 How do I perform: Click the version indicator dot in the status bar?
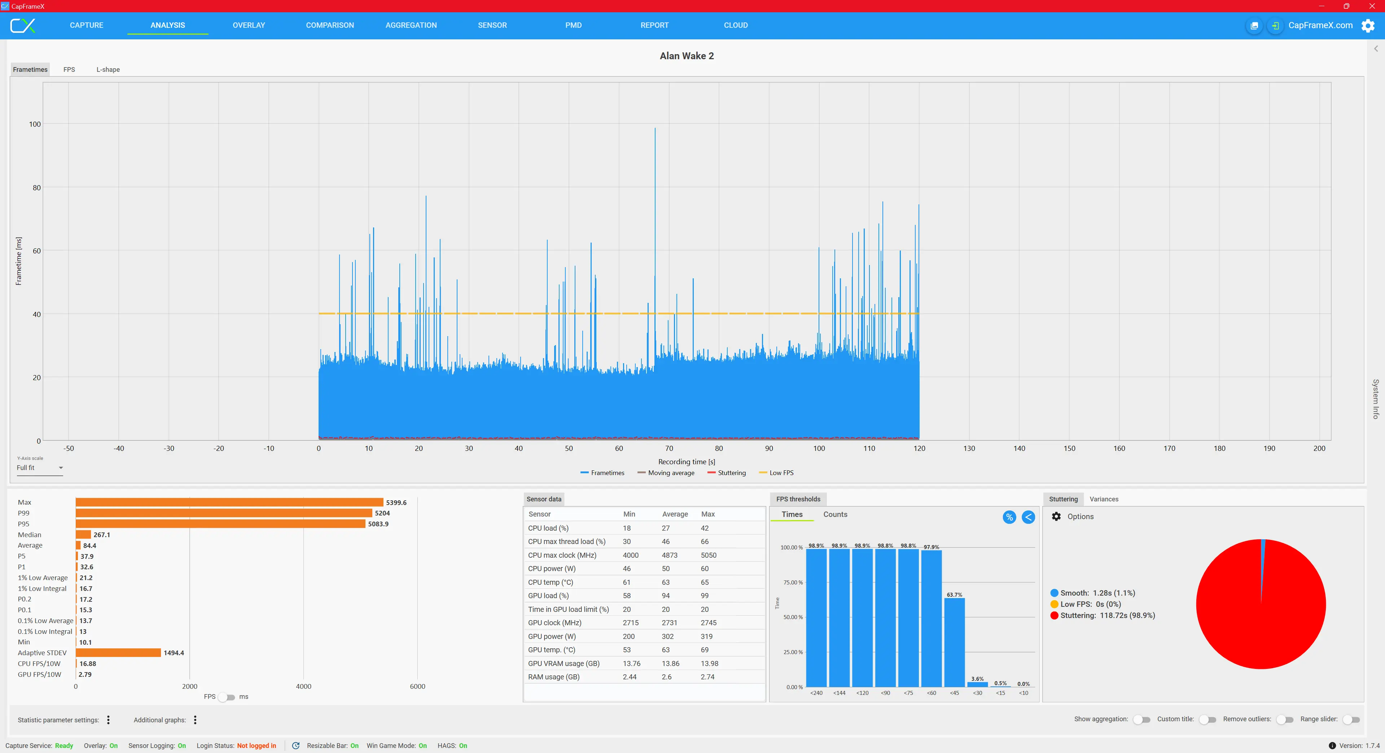pos(1332,745)
